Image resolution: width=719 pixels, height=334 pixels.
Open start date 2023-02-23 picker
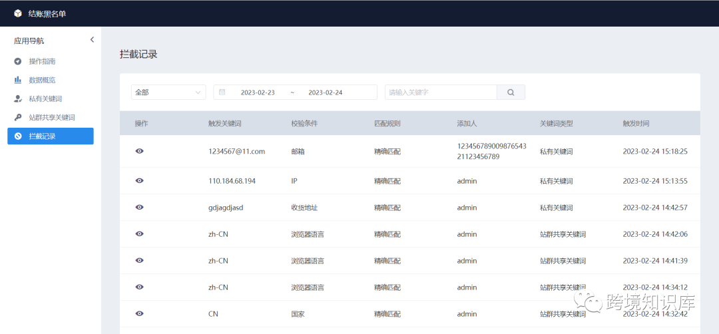pos(258,92)
